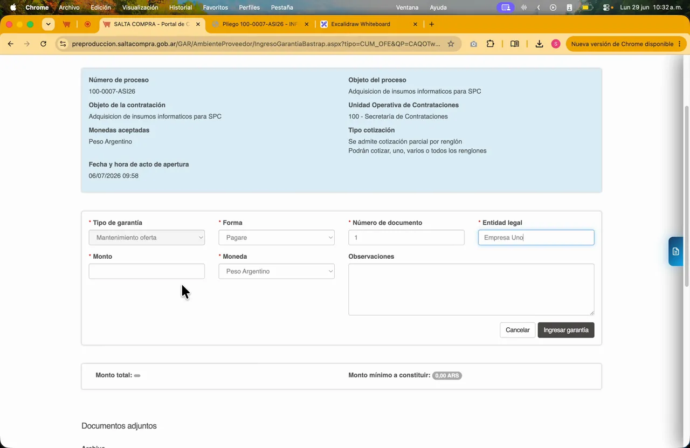View site information icon in address bar
The image size is (690, 448).
(x=63, y=44)
